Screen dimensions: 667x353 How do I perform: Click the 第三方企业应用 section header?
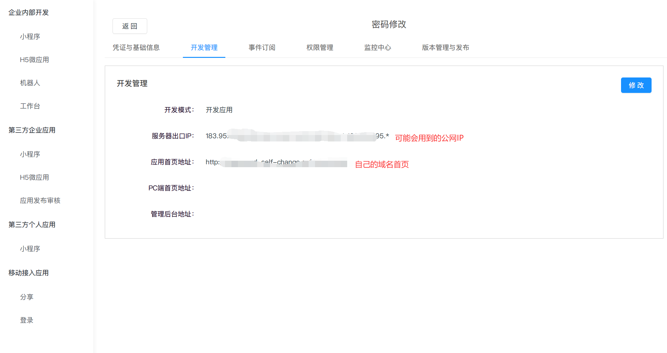[x=32, y=130]
